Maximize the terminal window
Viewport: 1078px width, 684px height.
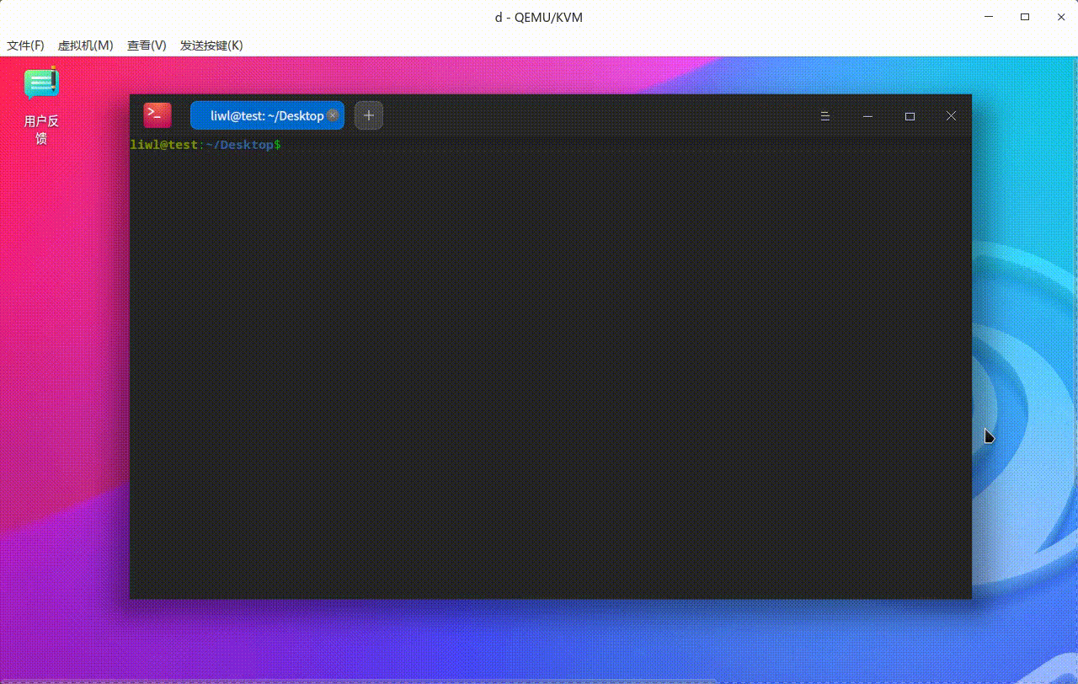tap(910, 116)
